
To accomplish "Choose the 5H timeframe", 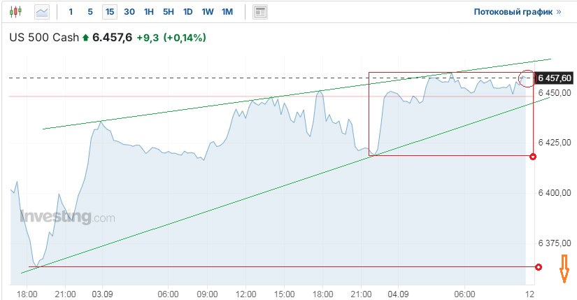I will click(x=169, y=12).
